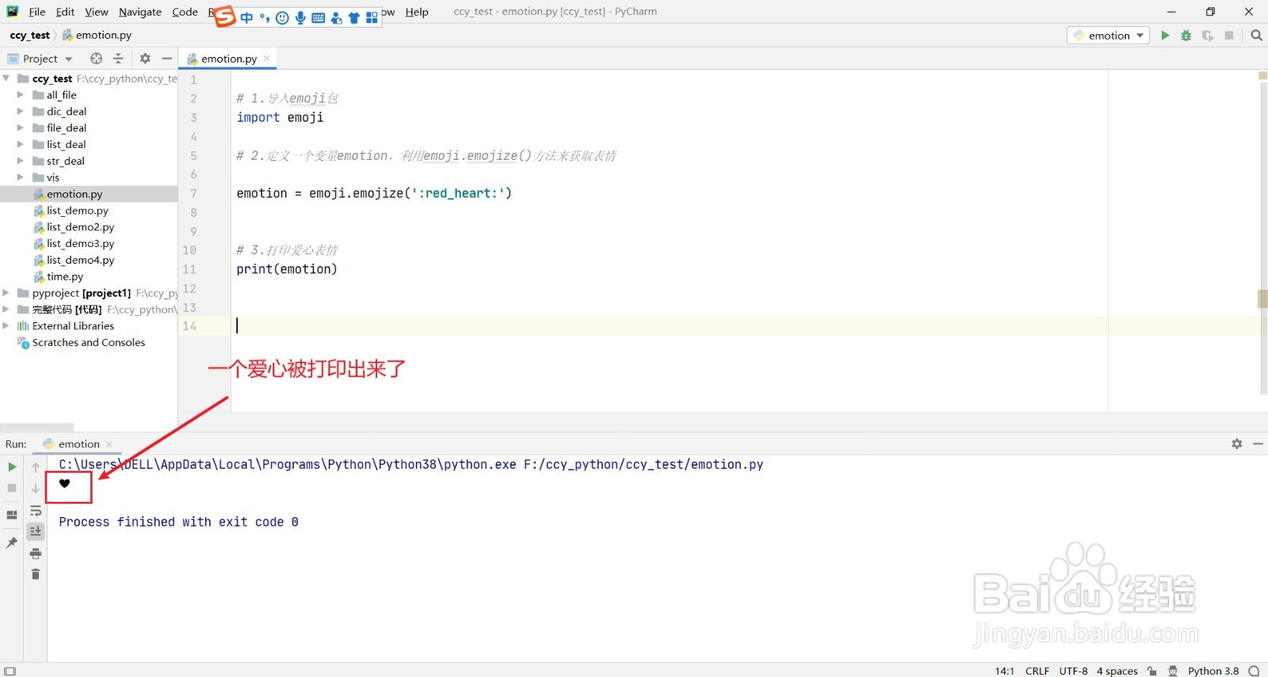Expand the all_file folder
1268x677 pixels.
click(21, 95)
